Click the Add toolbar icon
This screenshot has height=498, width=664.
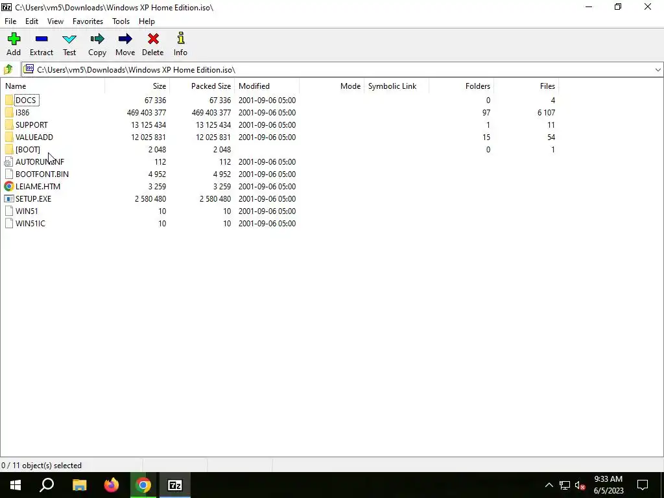click(14, 39)
